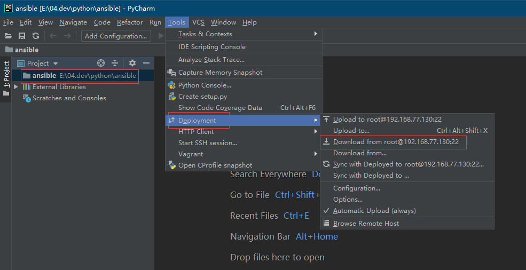Open the Navigate menu
This screenshot has height=270, width=526.
point(73,22)
